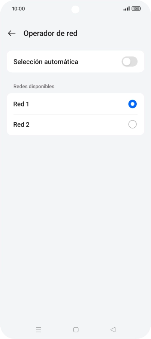The width and height of the screenshot is (151, 339).
Task: Go back using the arrow icon
Action: click(12, 33)
